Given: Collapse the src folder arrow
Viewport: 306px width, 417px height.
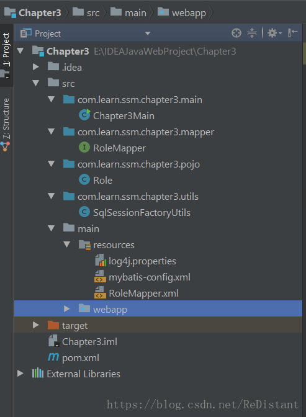Looking at the screenshot, I should click(x=35, y=83).
